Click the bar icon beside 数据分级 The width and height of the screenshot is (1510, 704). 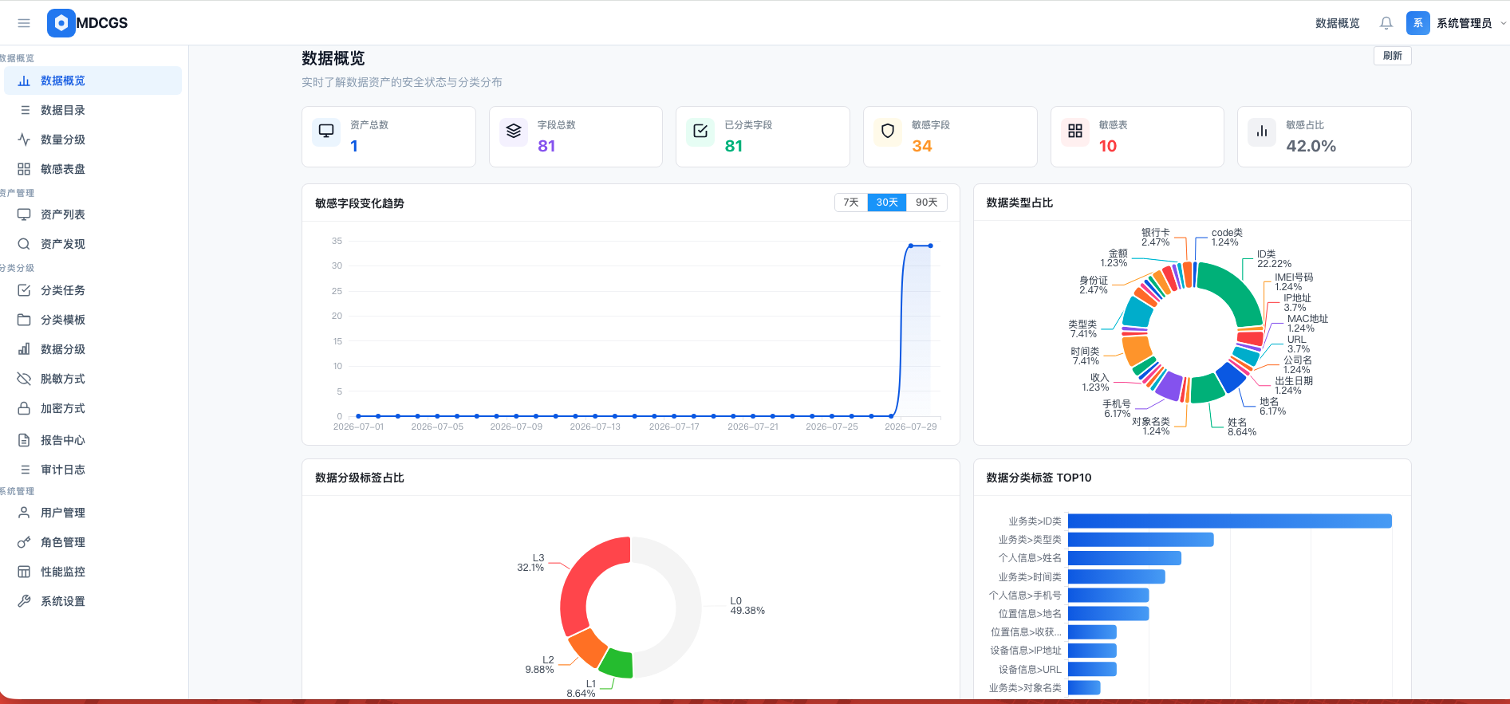coord(24,349)
